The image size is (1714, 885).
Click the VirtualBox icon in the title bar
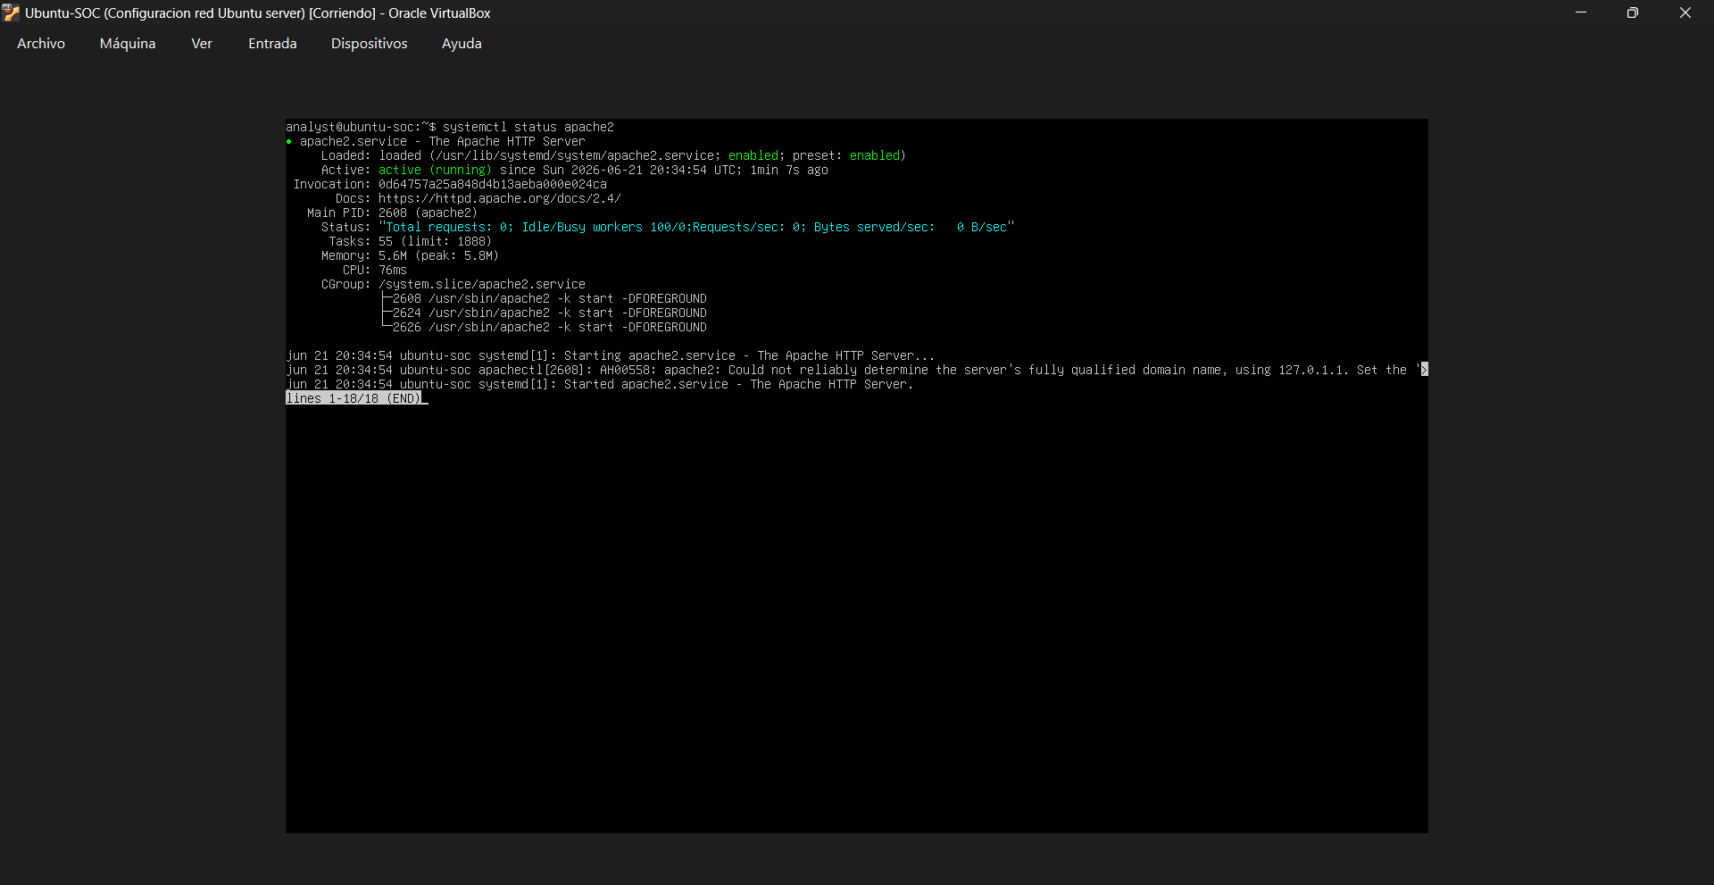click(11, 13)
